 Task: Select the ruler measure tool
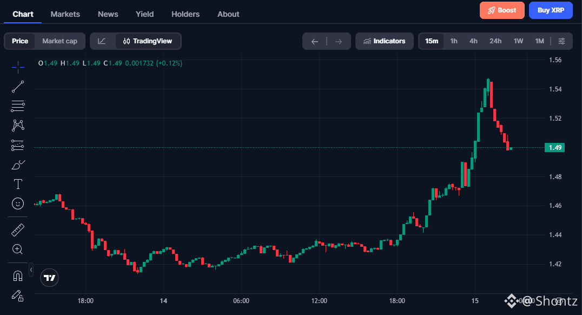[x=18, y=230]
